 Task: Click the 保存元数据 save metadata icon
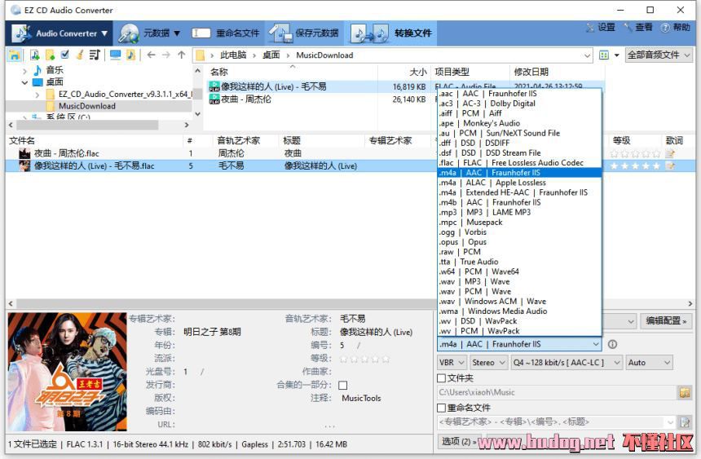pos(280,33)
